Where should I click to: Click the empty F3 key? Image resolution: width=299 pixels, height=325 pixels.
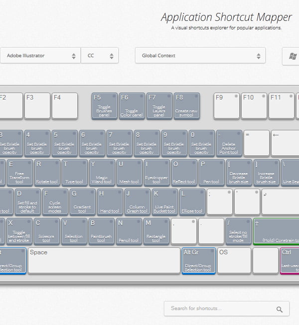[37, 106]
